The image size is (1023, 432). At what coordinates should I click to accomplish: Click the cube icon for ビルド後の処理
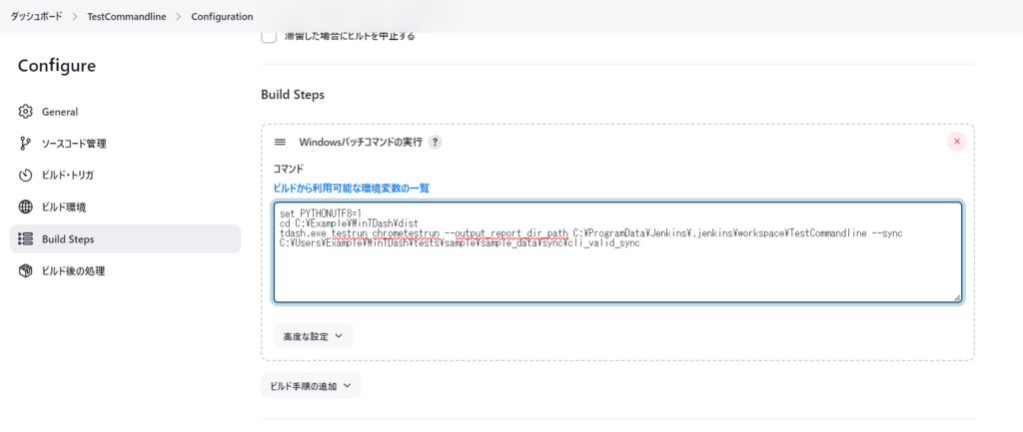(x=26, y=271)
